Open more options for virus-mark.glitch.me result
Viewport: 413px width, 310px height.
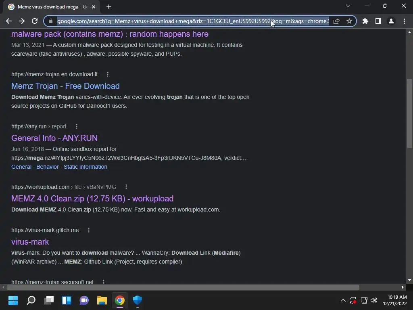pyautogui.click(x=89, y=230)
